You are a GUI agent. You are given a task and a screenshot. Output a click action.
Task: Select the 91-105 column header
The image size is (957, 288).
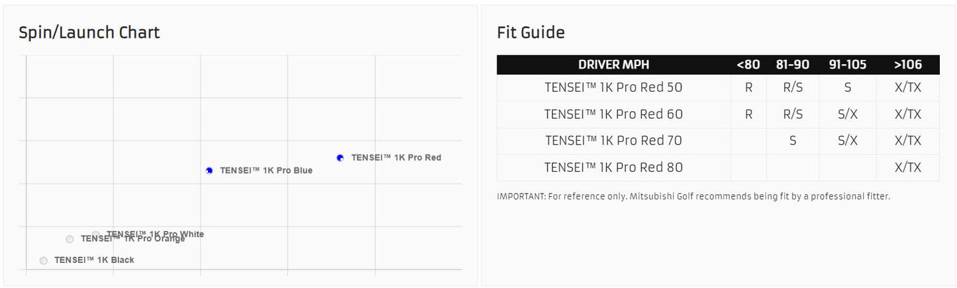(x=847, y=65)
